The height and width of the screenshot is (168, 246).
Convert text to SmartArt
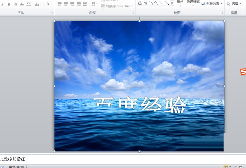117,6
